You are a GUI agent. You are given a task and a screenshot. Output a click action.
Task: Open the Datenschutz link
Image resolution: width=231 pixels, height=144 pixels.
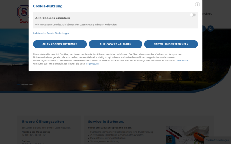point(182,60)
